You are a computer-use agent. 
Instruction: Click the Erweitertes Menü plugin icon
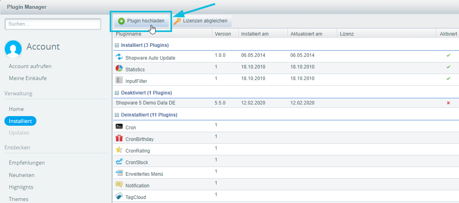tap(119, 173)
